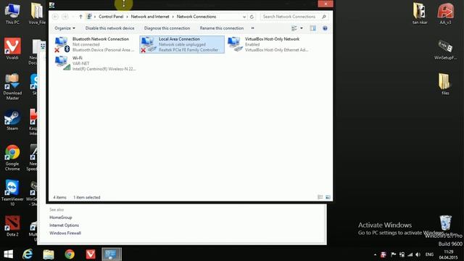The height and width of the screenshot is (261, 464).
Task: Expand the address bar history dropdown
Action: tap(244, 17)
